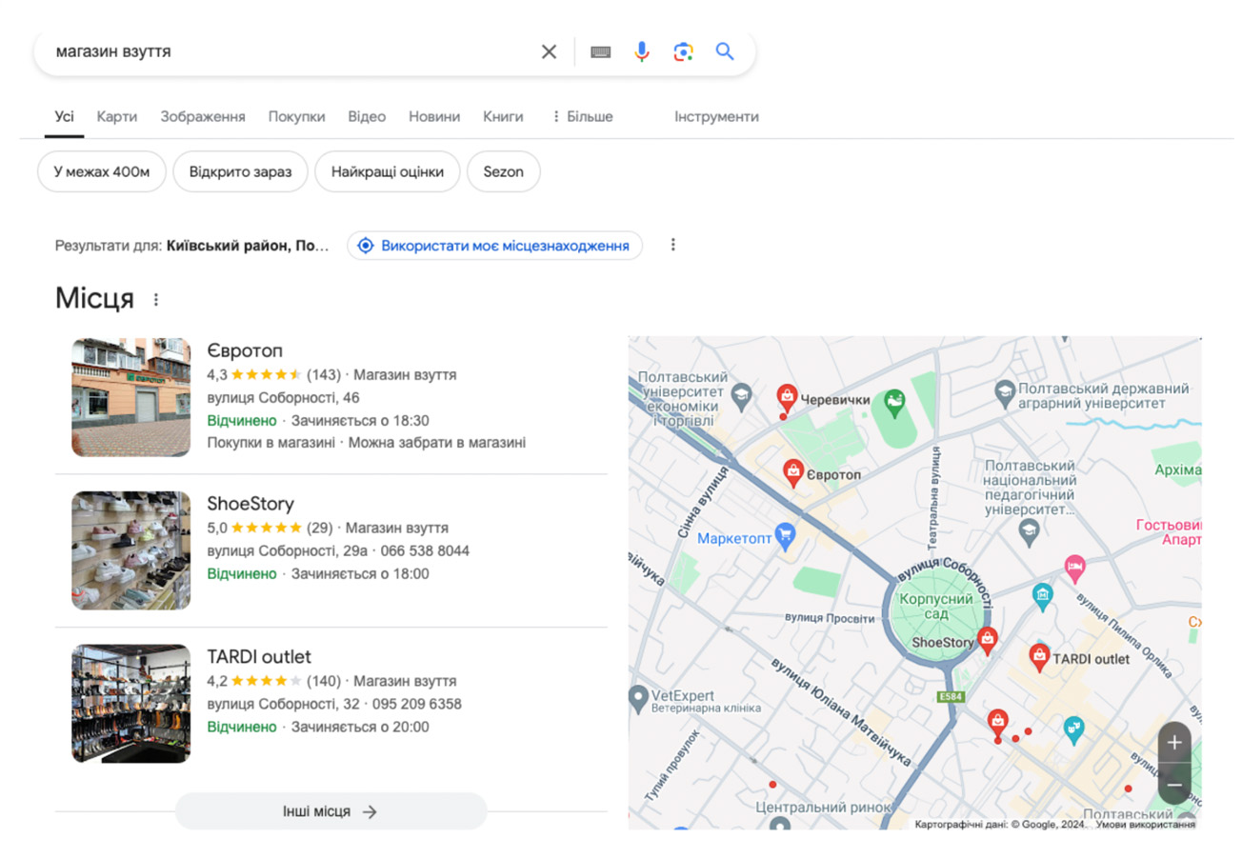The height and width of the screenshot is (859, 1242).
Task: Click the pedagogical university graduation cap marker
Action: (x=1028, y=531)
